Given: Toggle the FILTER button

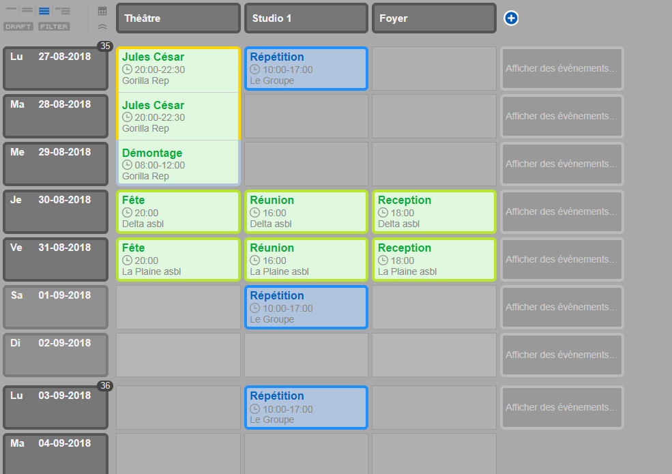Looking at the screenshot, I should pyautogui.click(x=54, y=27).
